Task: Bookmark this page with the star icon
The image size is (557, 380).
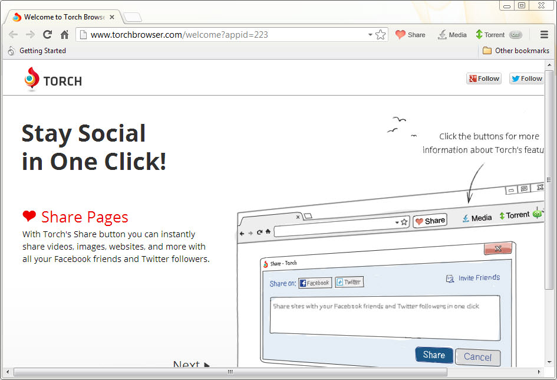Action: (x=381, y=35)
